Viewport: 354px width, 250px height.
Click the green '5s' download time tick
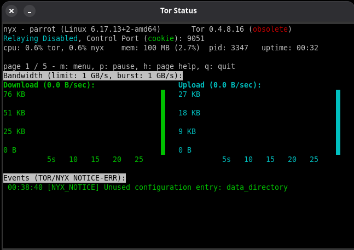[x=51, y=160]
